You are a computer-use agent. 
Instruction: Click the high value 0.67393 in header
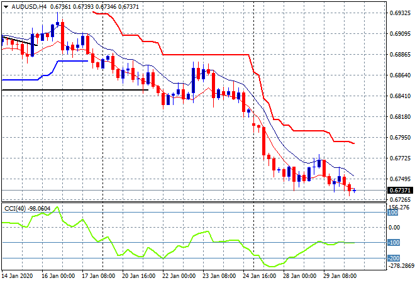(x=83, y=7)
